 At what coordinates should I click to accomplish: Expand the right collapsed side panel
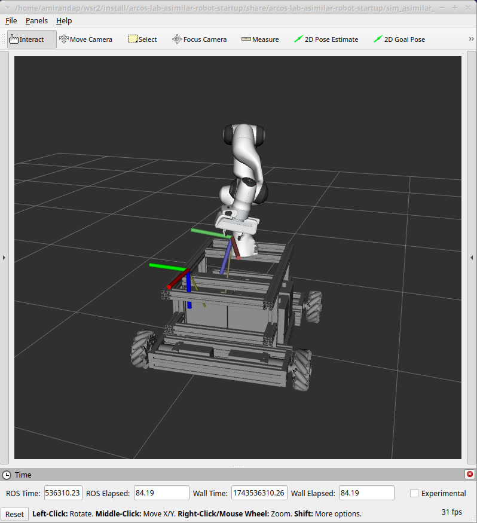click(x=472, y=258)
